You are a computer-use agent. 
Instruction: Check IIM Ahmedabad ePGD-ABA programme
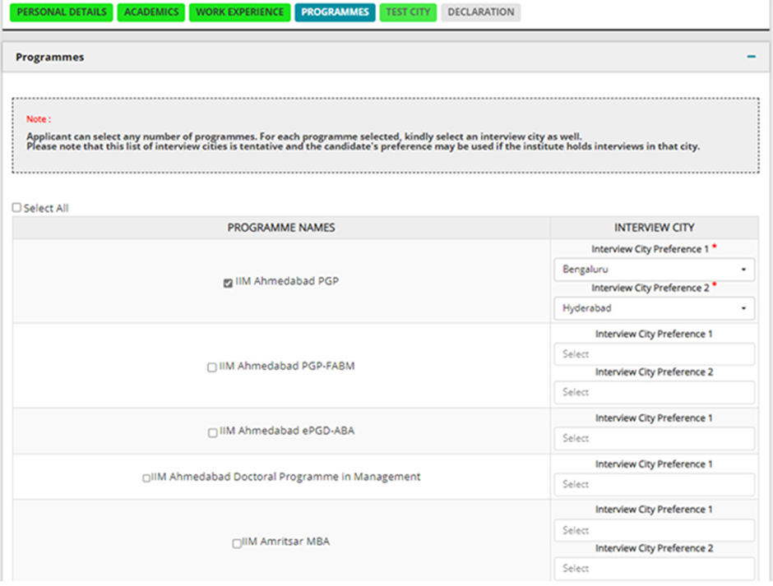[211, 431]
